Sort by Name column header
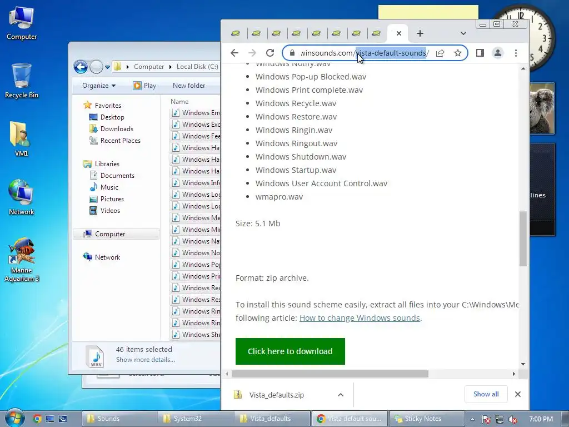The height and width of the screenshot is (427, 569). click(x=179, y=102)
